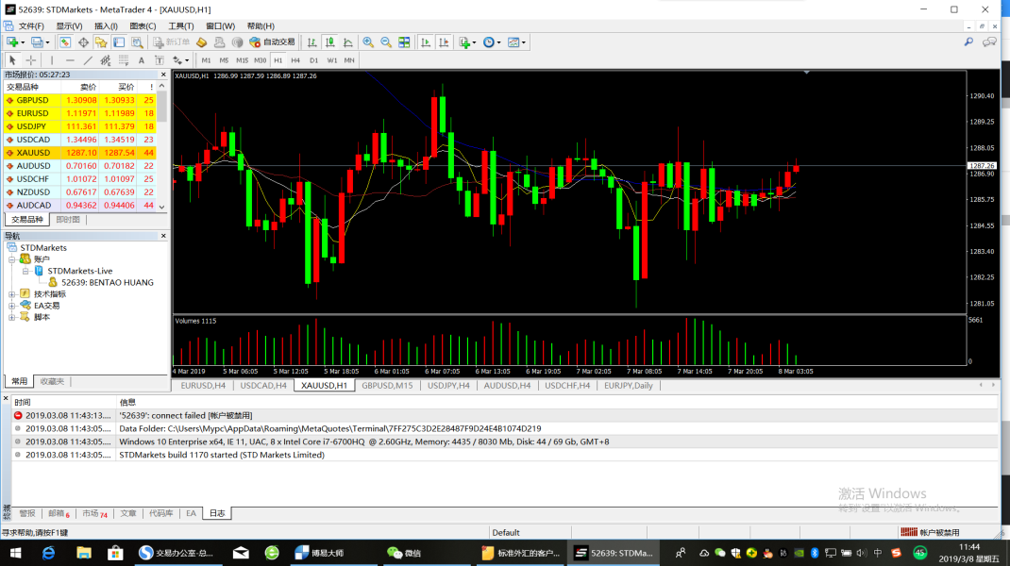Select the crosshair cursor tool
The width and height of the screenshot is (1010, 566).
[x=31, y=60]
